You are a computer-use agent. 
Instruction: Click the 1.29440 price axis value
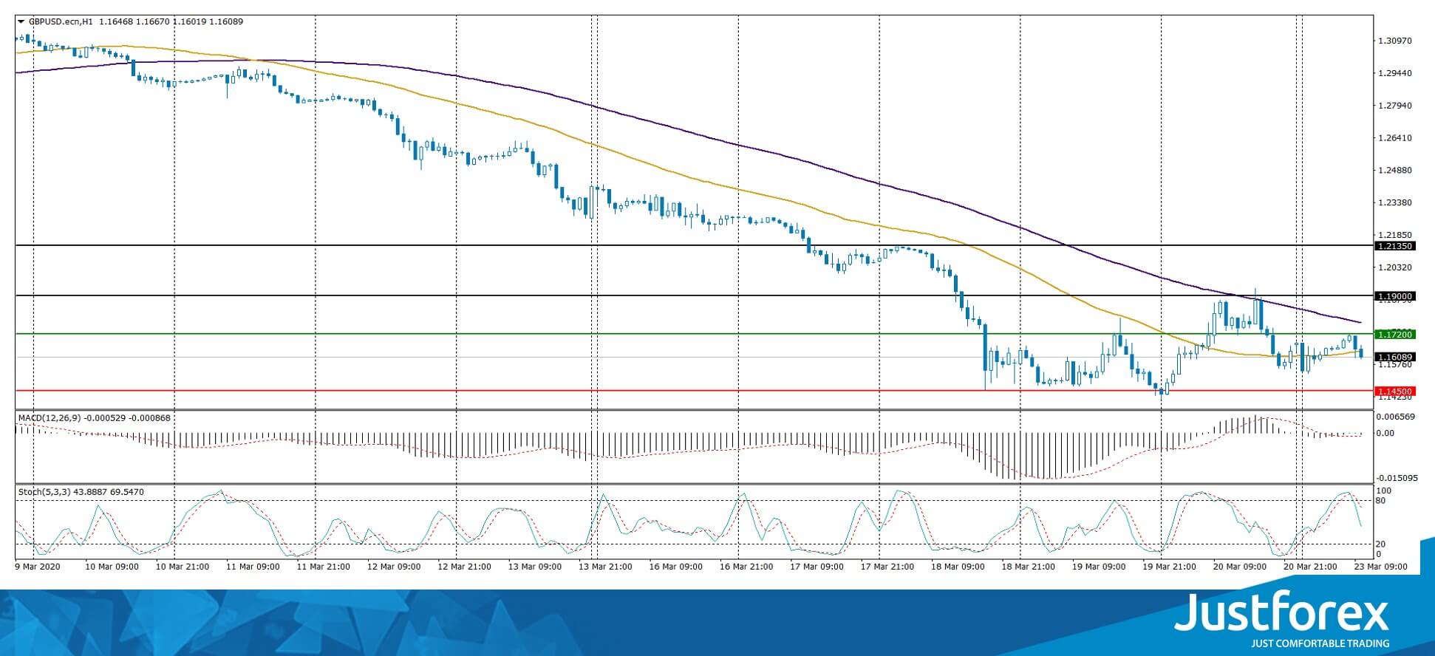click(x=1395, y=73)
